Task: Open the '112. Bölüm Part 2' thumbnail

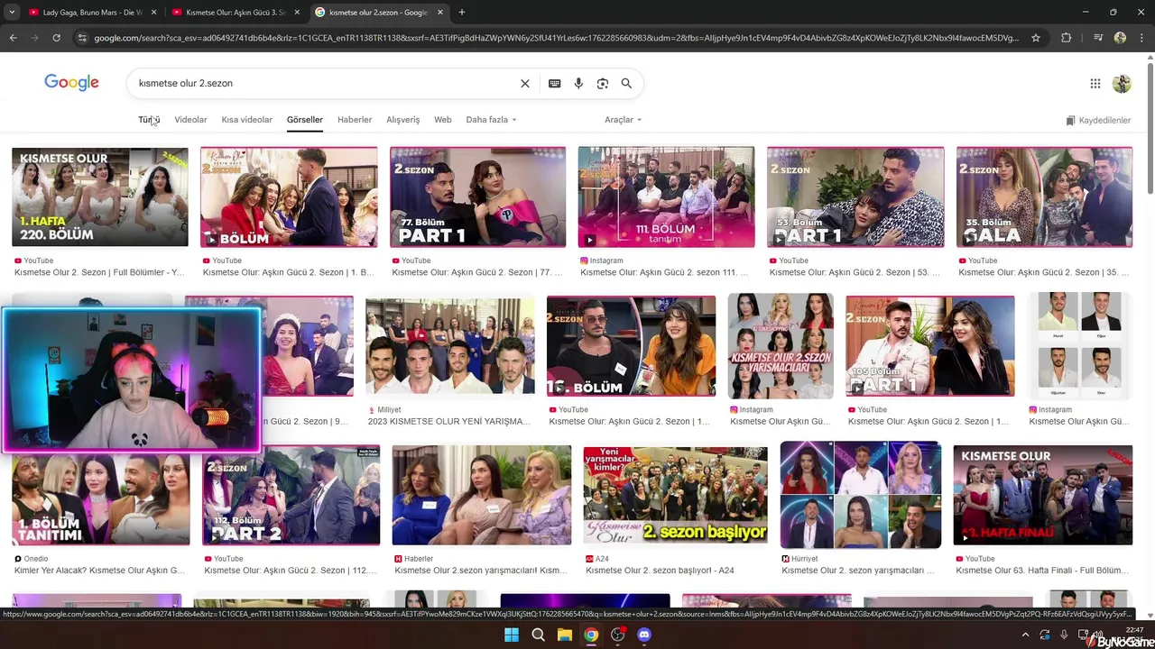Action: pos(291,495)
